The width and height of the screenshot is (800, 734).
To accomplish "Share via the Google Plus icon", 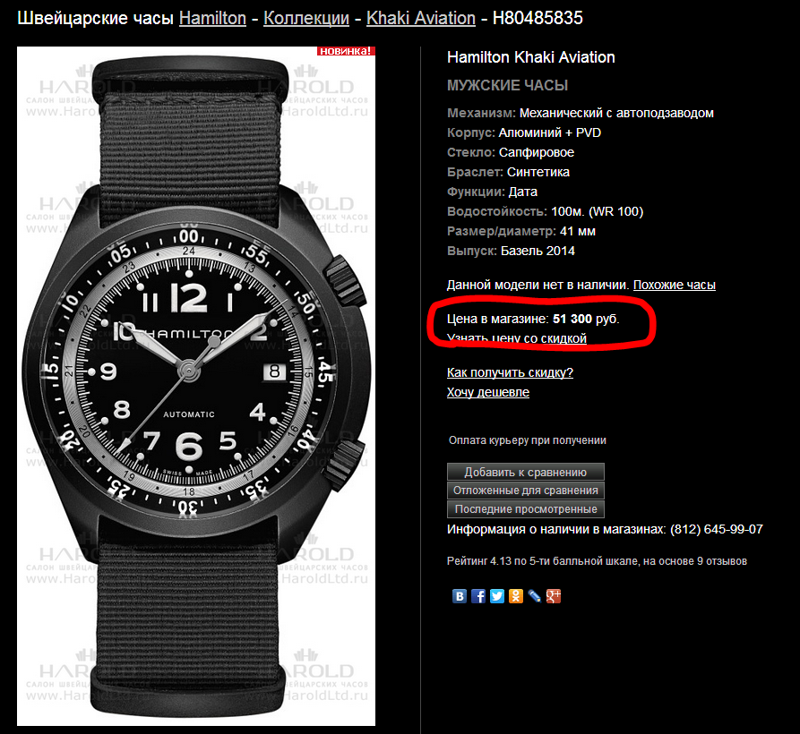I will coord(554,596).
